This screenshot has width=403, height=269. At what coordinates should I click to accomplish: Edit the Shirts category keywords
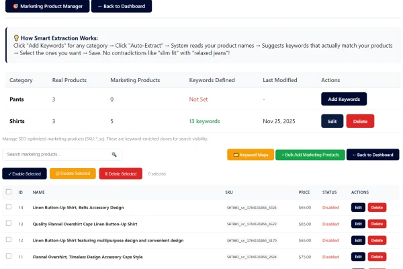pyautogui.click(x=332, y=121)
